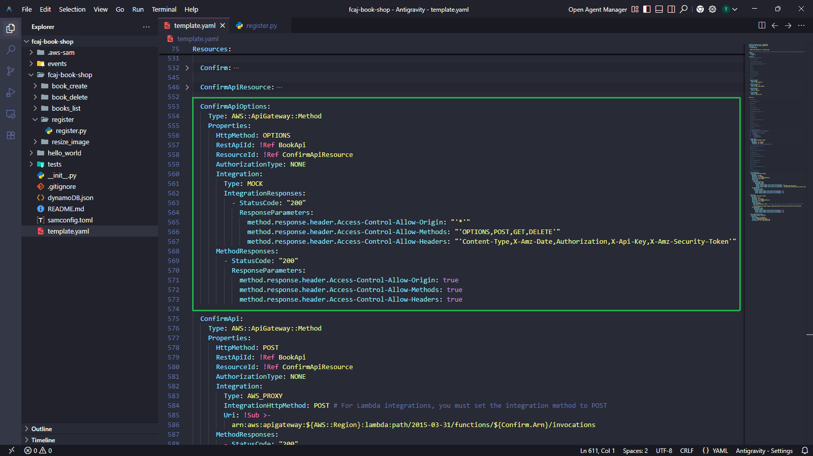813x456 pixels.
Task: Close the template.yaml tab
Action: coord(223,25)
